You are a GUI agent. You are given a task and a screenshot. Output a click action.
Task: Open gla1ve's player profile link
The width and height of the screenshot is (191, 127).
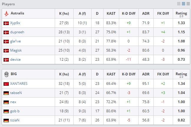(x=16, y=41)
